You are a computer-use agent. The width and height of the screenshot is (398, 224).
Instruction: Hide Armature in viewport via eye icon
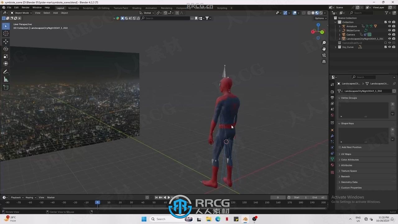[x=390, y=26]
